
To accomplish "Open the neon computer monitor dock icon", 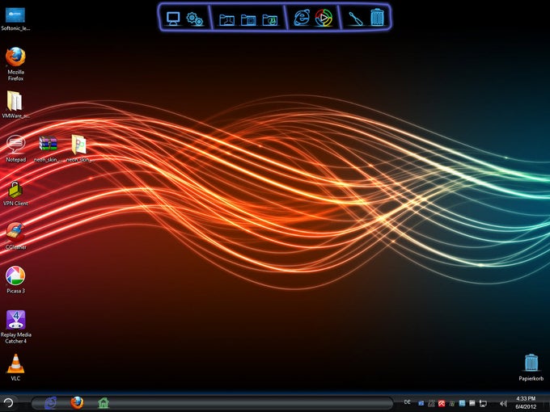I will (173, 19).
